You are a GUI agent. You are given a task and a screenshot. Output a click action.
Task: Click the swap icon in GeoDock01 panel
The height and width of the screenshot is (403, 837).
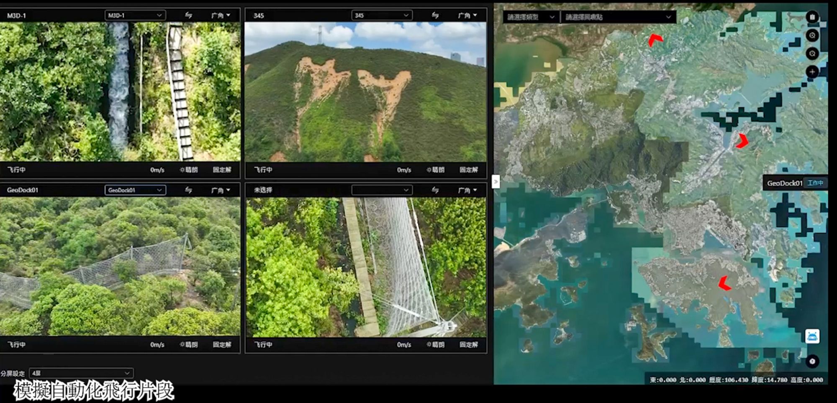(x=189, y=190)
